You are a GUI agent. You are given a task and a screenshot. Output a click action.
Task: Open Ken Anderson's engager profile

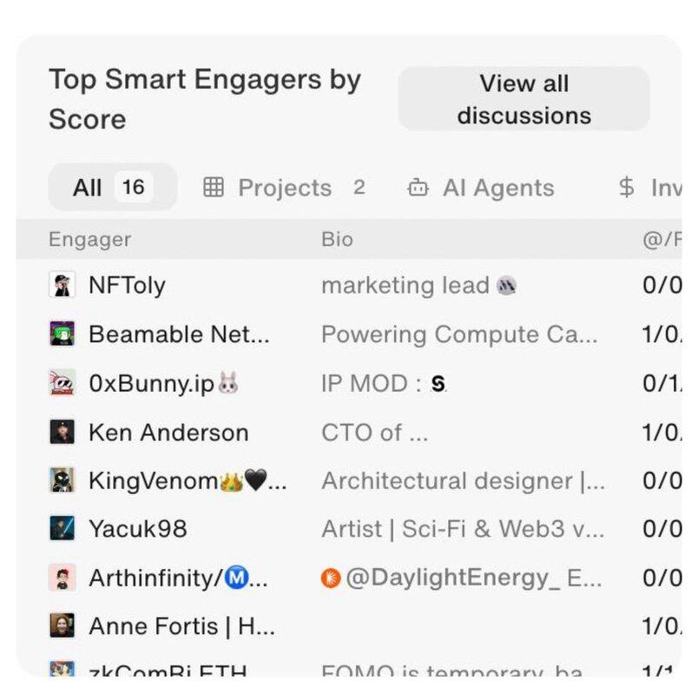[168, 432]
